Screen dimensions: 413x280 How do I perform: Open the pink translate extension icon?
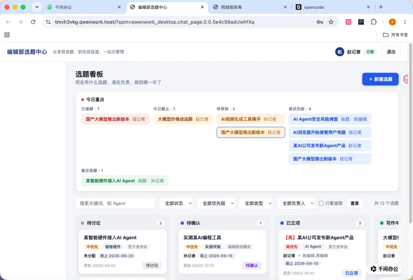[x=348, y=22]
